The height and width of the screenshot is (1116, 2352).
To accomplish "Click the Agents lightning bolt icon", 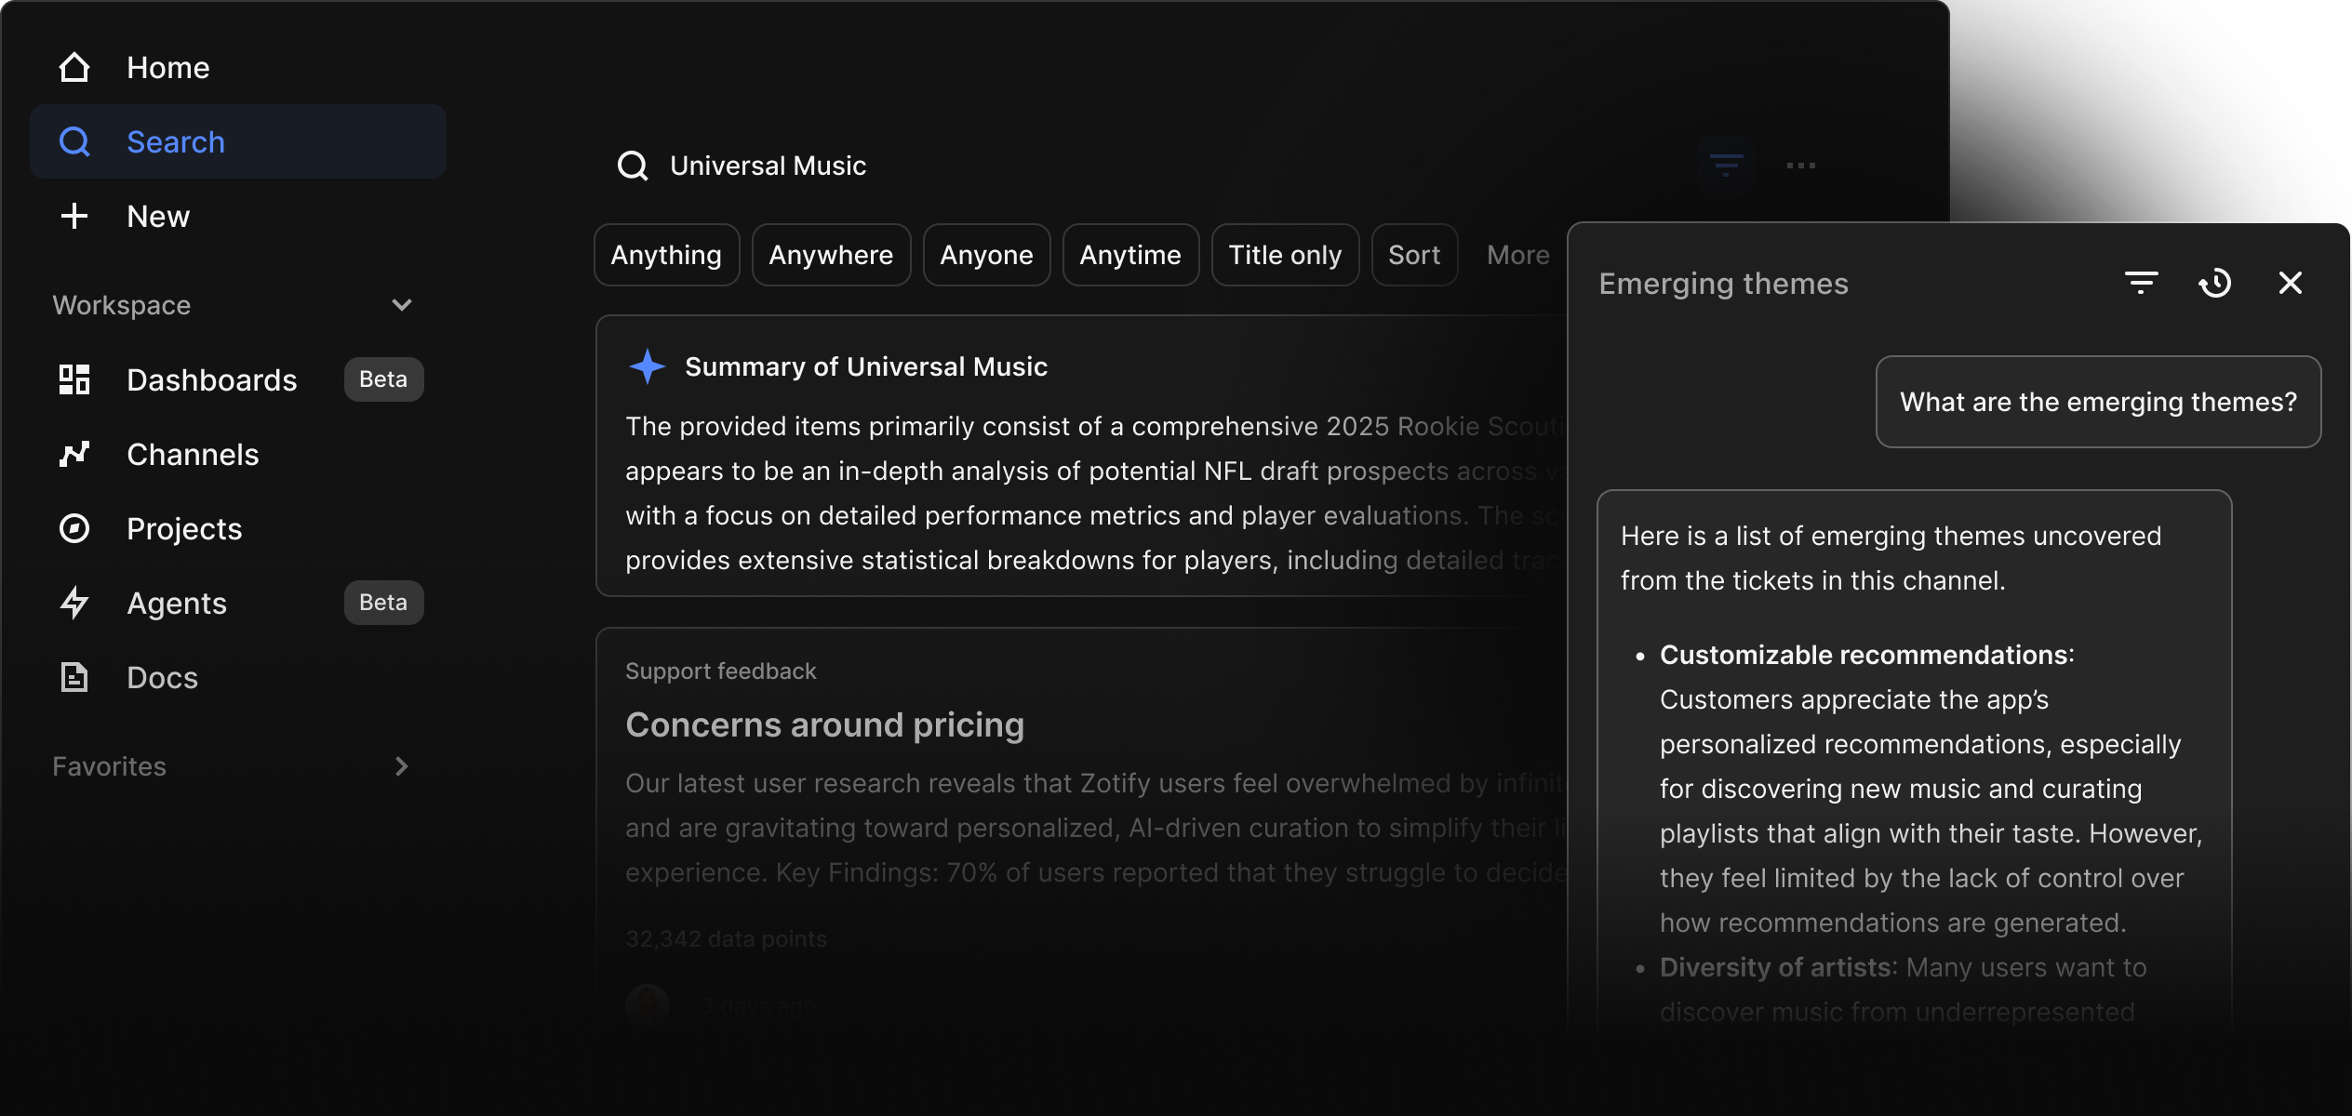I will [74, 603].
